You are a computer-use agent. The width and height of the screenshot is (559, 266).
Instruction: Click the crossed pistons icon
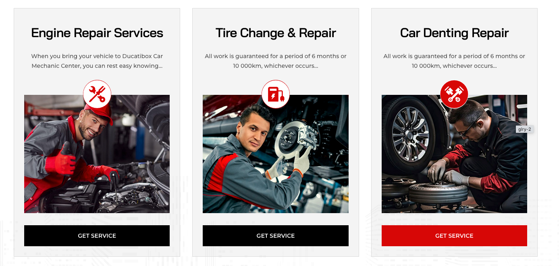click(454, 94)
